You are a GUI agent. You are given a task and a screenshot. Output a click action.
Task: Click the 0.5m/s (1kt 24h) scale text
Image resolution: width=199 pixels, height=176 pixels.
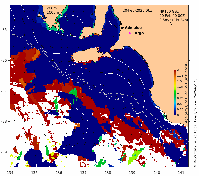(174, 20)
